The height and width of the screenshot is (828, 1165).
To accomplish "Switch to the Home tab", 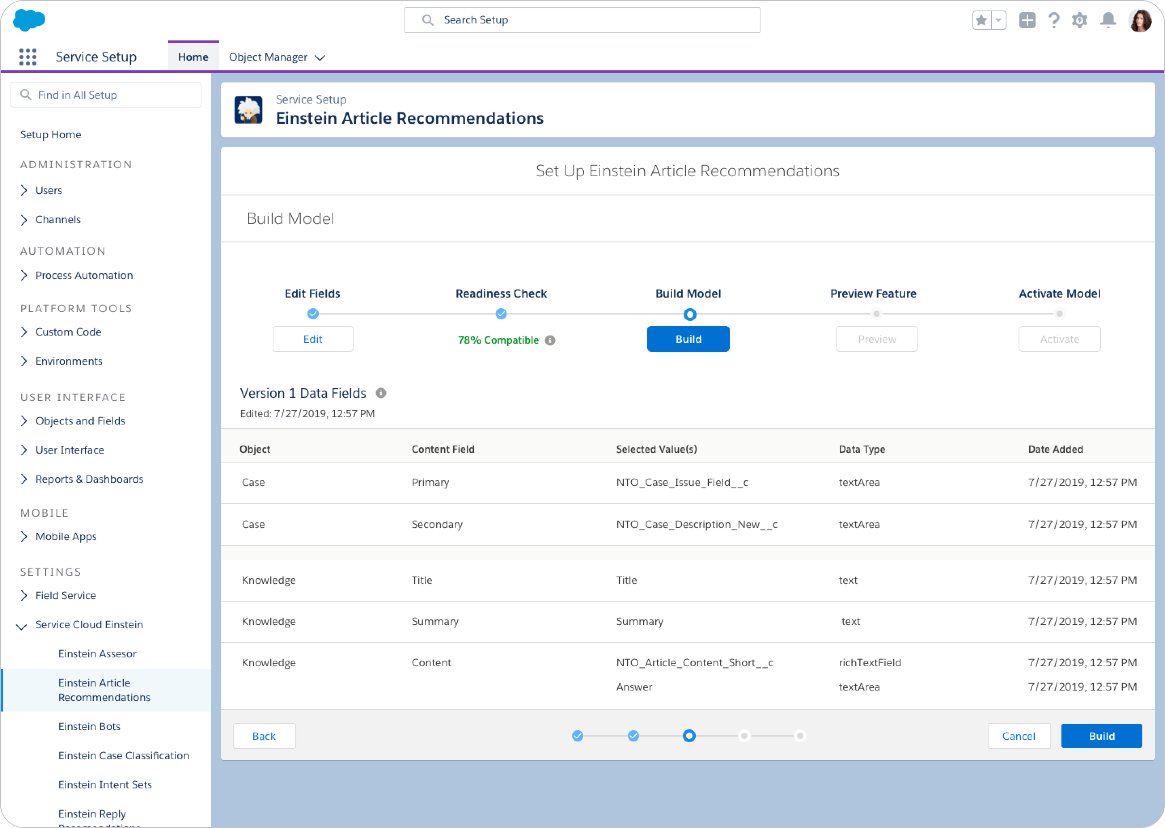I will pos(193,57).
